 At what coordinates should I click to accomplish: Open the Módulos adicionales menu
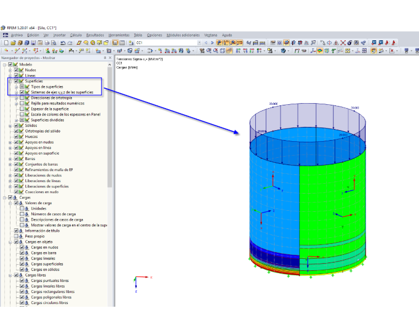[183, 35]
